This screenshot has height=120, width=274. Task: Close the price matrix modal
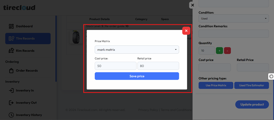pos(186,31)
